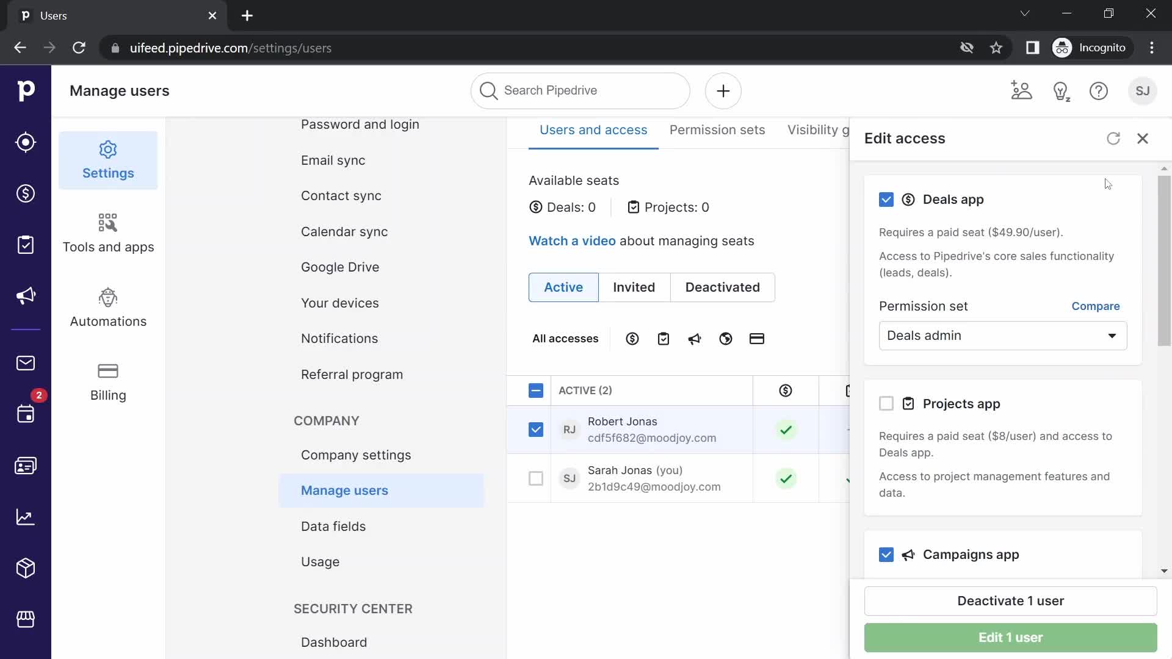Screen dimensions: 1172x659
Task: Open Tools and apps section
Action: point(108,234)
